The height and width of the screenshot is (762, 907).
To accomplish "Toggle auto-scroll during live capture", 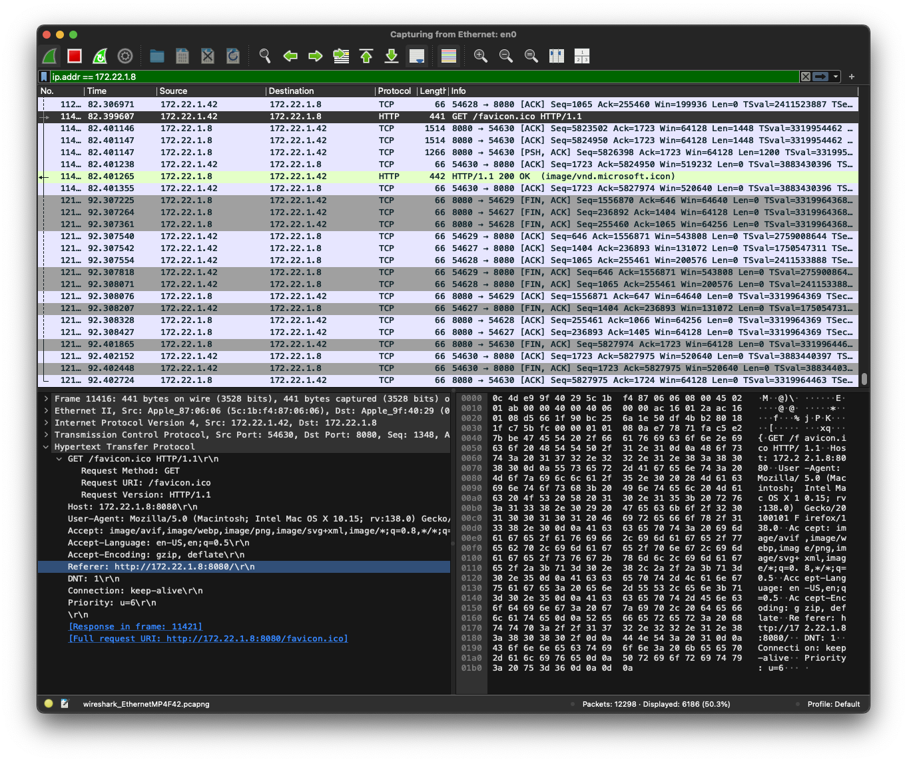I will (417, 56).
